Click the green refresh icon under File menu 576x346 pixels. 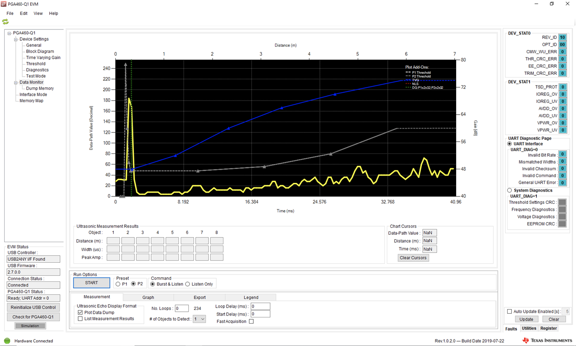(x=5, y=22)
